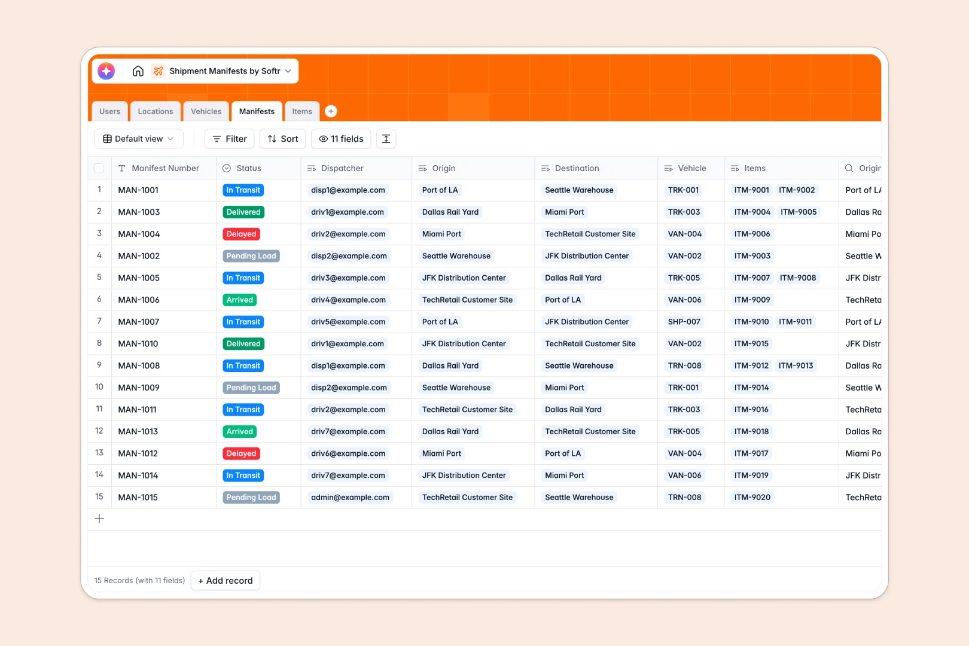Click the Delayed badge for MAN-1012
The height and width of the screenshot is (646, 969).
tap(241, 453)
